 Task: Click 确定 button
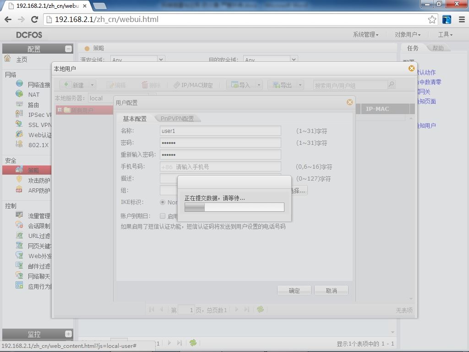coord(294,290)
